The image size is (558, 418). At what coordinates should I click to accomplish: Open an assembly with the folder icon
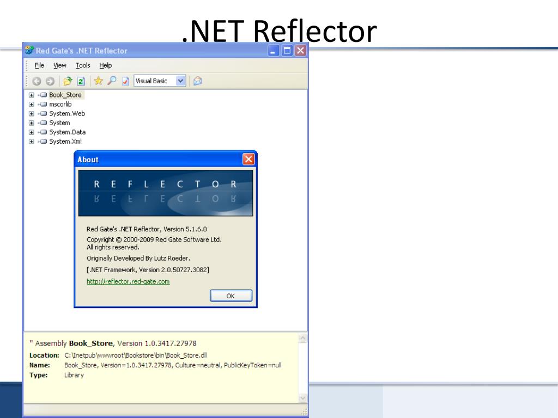pyautogui.click(x=67, y=81)
